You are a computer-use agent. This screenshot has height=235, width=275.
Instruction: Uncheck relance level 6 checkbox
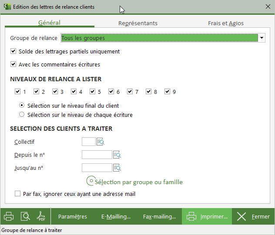pos(111,91)
